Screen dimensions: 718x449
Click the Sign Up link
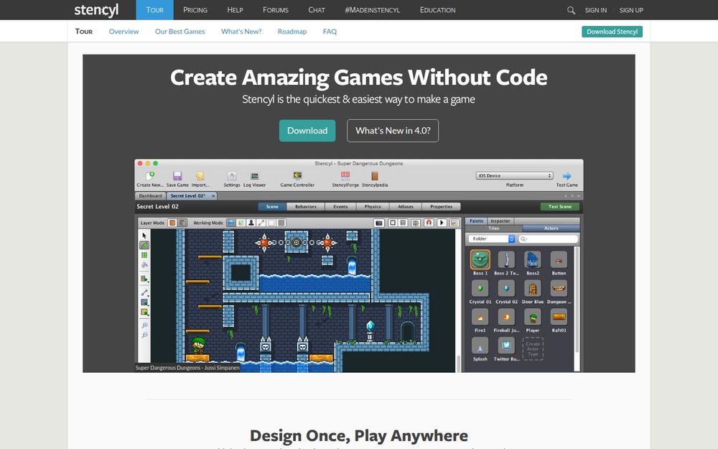(x=631, y=10)
